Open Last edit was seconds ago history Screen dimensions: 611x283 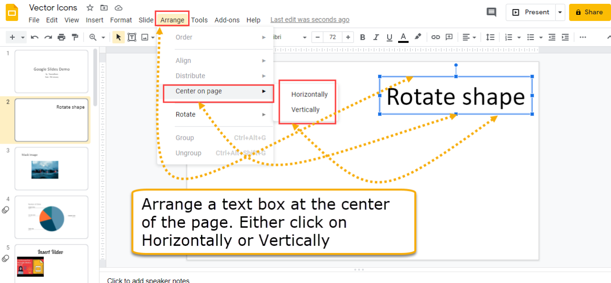pos(309,20)
